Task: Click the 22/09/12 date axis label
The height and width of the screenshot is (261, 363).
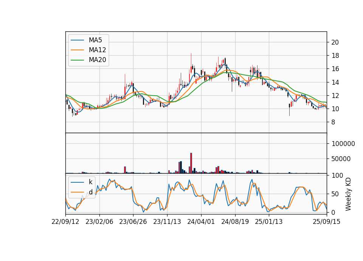Action: (65, 222)
